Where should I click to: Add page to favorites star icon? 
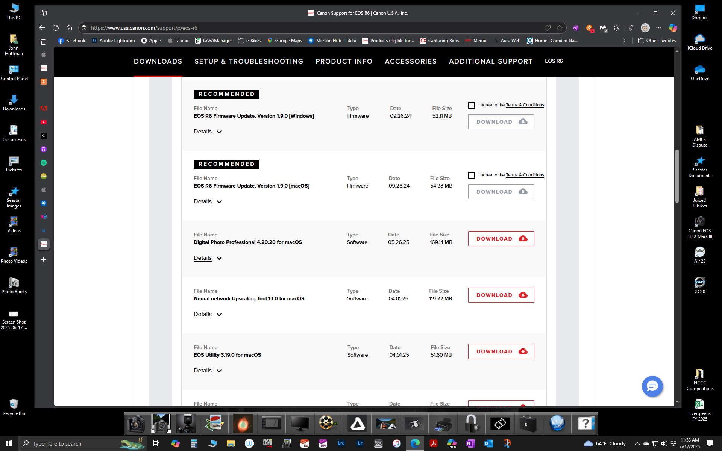coord(560,28)
